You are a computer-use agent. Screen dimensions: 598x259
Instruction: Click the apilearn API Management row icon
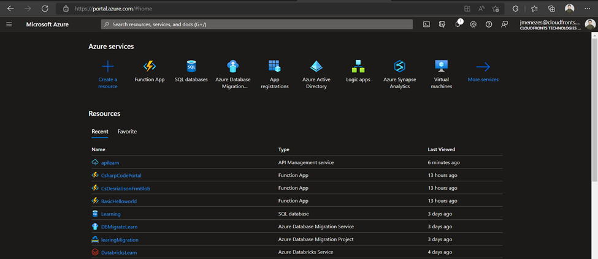[95, 162]
